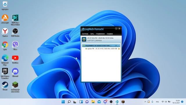This screenshot has height=105, width=186.
Task: Open Task View on the taskbar
Action: [75, 102]
